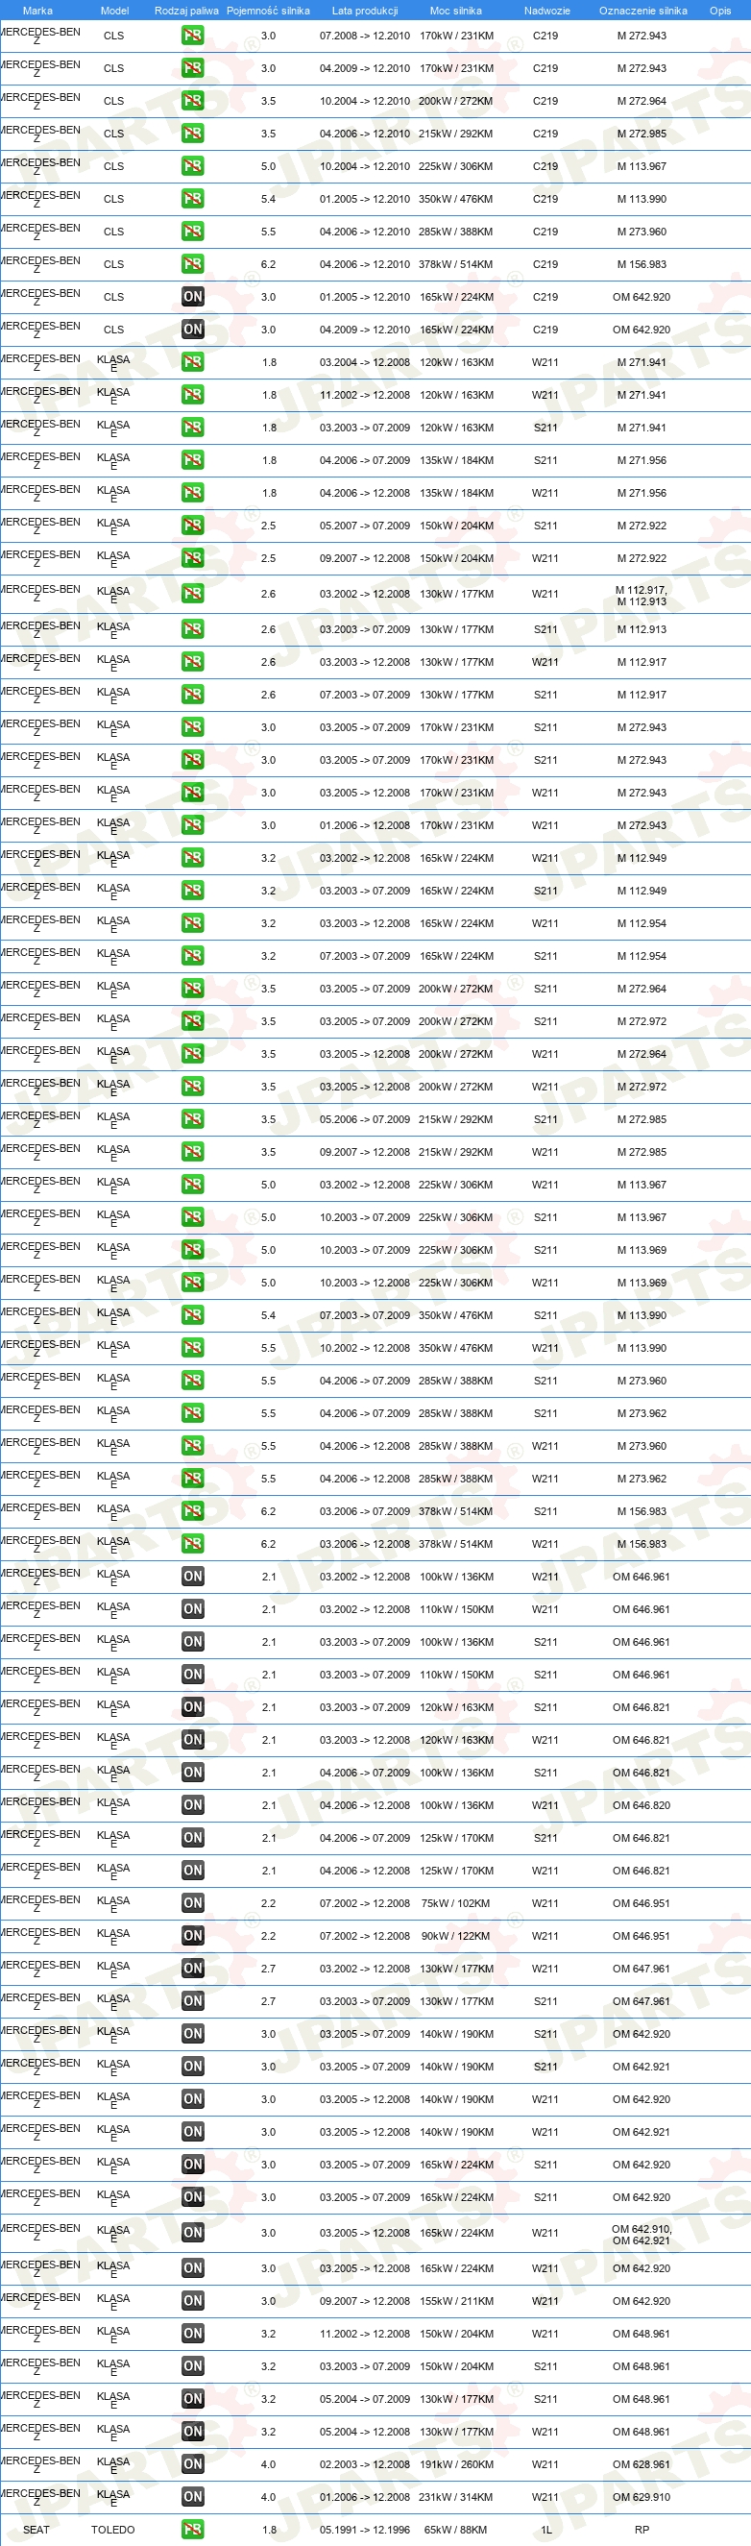This screenshot has width=751, height=2546.
Task: Click ON diesel icon in CLS 01.2005 row
Action: (x=193, y=297)
